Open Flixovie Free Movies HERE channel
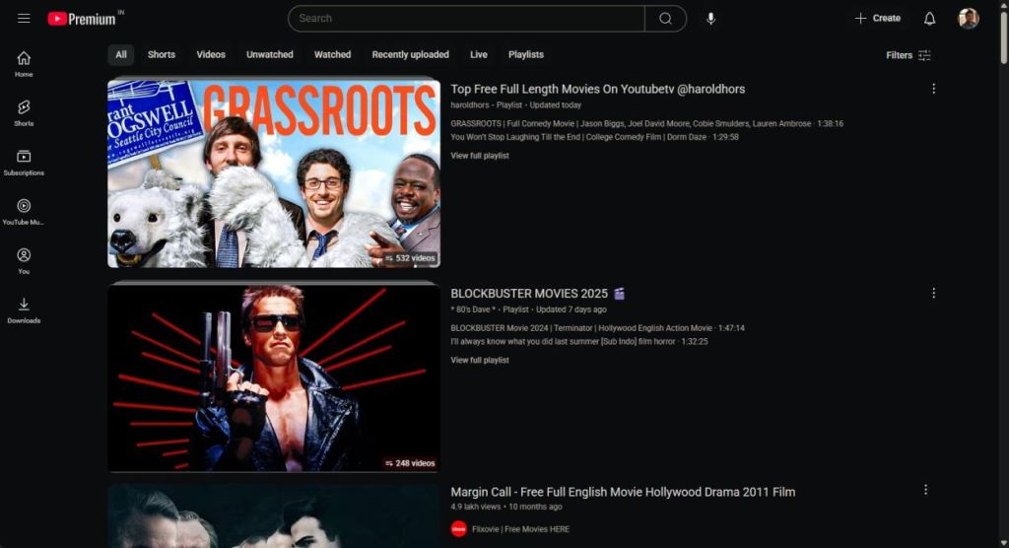Image resolution: width=1009 pixels, height=548 pixels. [520, 529]
